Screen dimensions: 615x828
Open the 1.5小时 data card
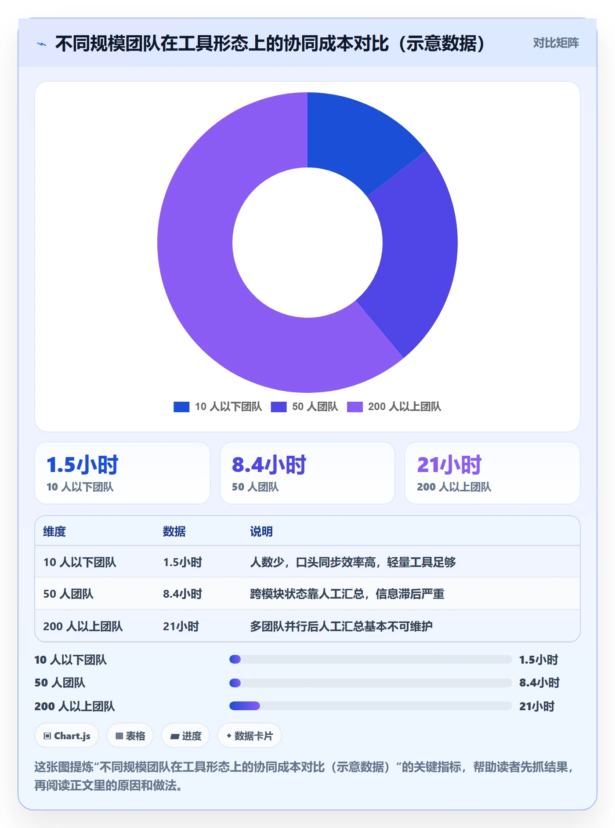123,473
